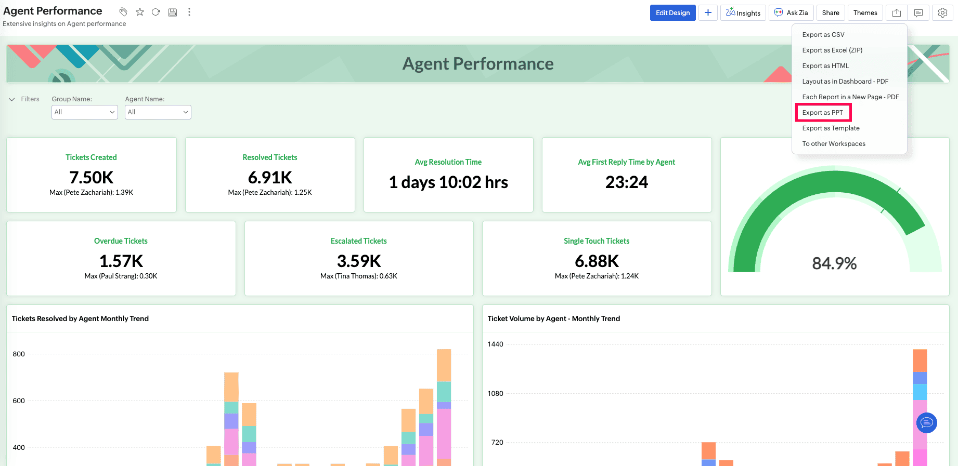Screen dimensions: 958x466
Task: Open the comments speech bubble icon
Action: 918,13
